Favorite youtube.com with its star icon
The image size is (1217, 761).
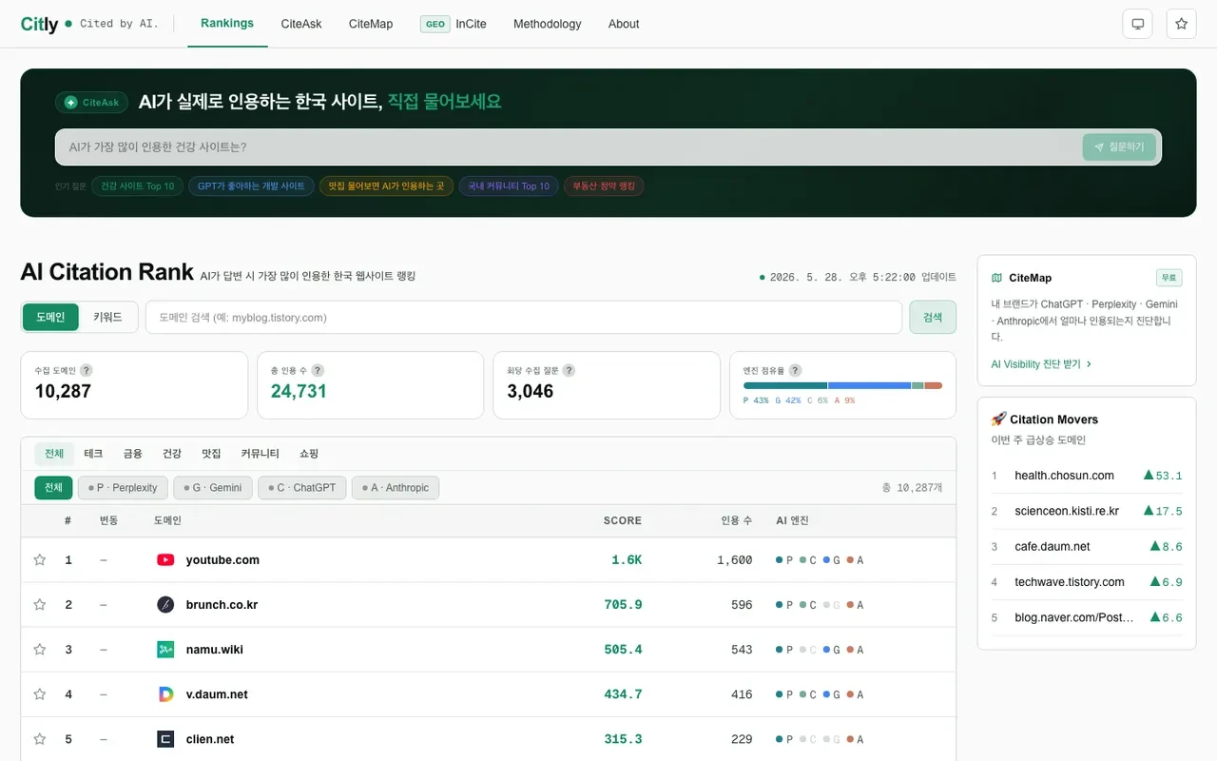tap(40, 560)
